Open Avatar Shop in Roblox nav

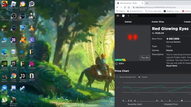click(158, 22)
